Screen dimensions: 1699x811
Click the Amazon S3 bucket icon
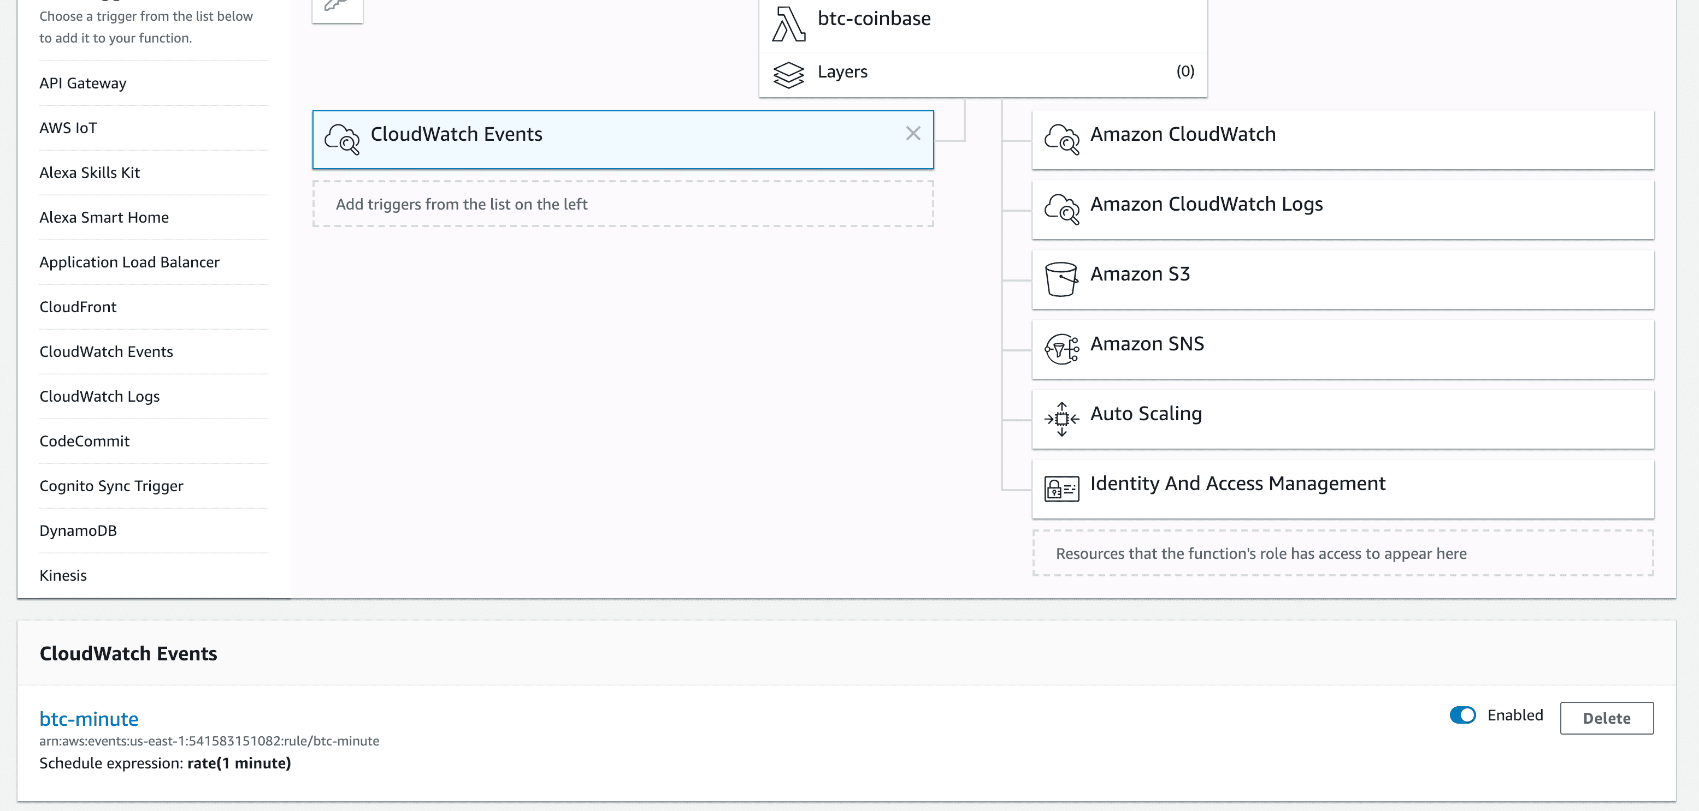[1061, 279]
